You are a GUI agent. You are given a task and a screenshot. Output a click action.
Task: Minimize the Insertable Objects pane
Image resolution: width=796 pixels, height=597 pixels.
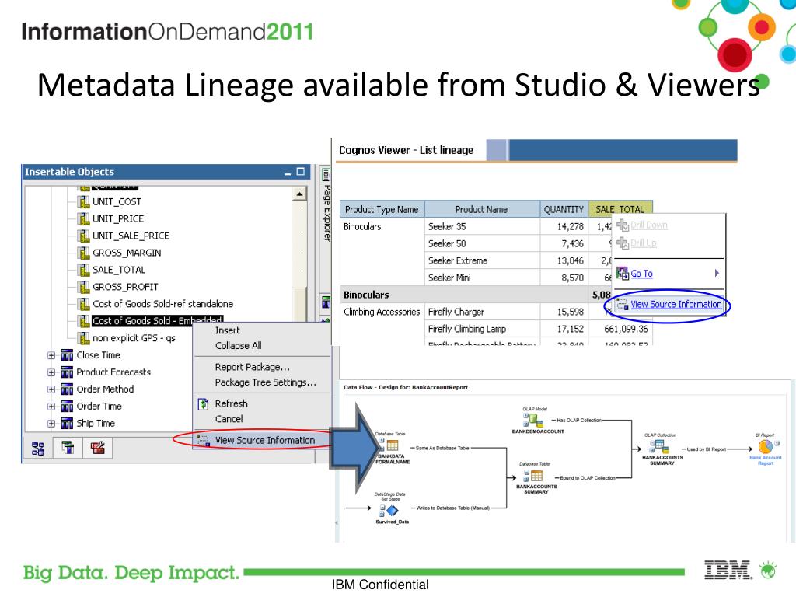pos(288,173)
